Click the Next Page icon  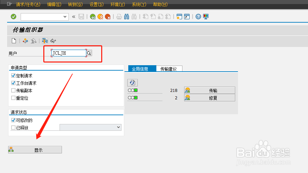coord(160,17)
